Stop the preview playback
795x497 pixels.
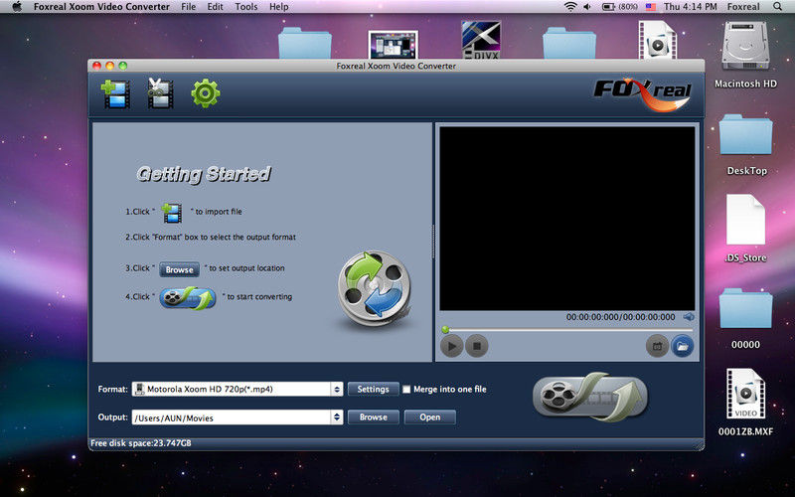477,346
